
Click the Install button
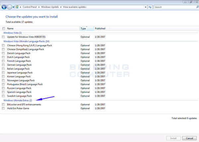pyautogui.click(x=173, y=138)
